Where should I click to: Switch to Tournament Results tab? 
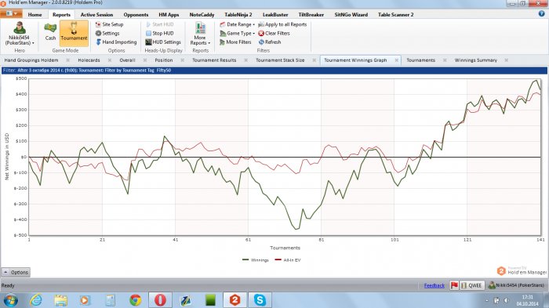coord(214,60)
